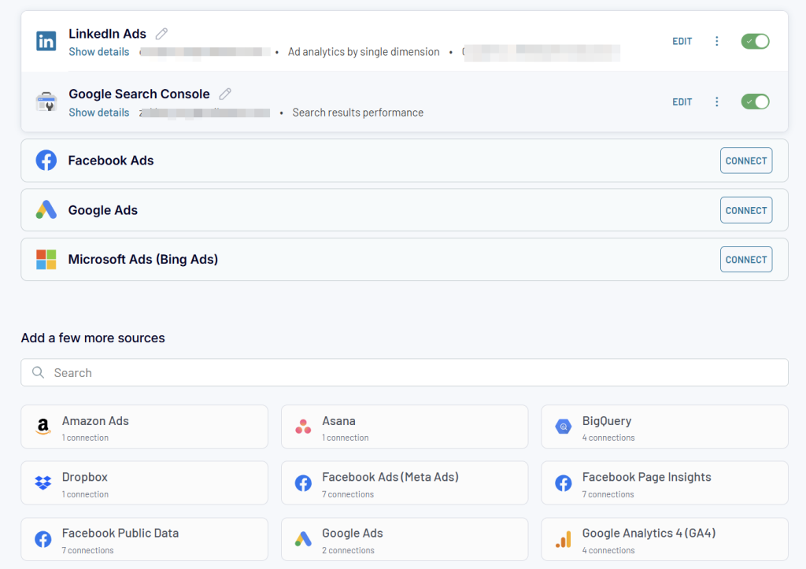Image resolution: width=806 pixels, height=569 pixels.
Task: Connect Google Ads
Action: 746,210
